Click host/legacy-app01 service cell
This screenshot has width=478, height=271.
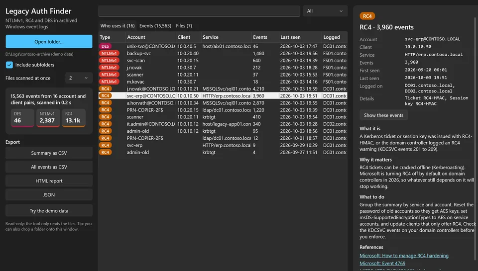click(x=227, y=124)
